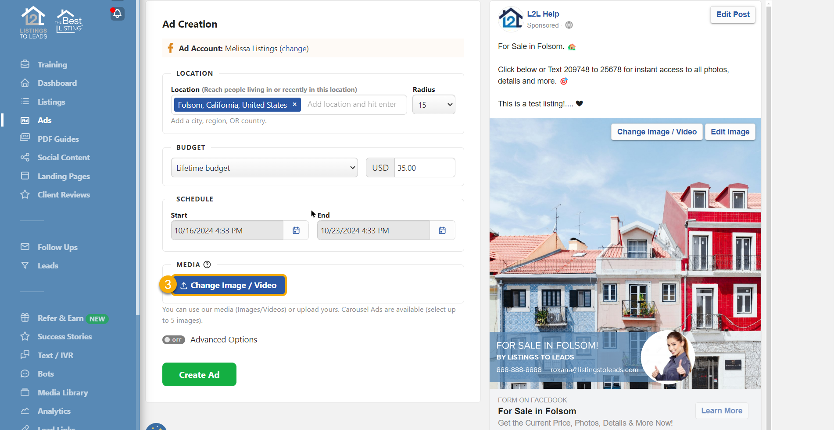
Task: Open Social Content in the sidebar
Action: tap(64, 158)
